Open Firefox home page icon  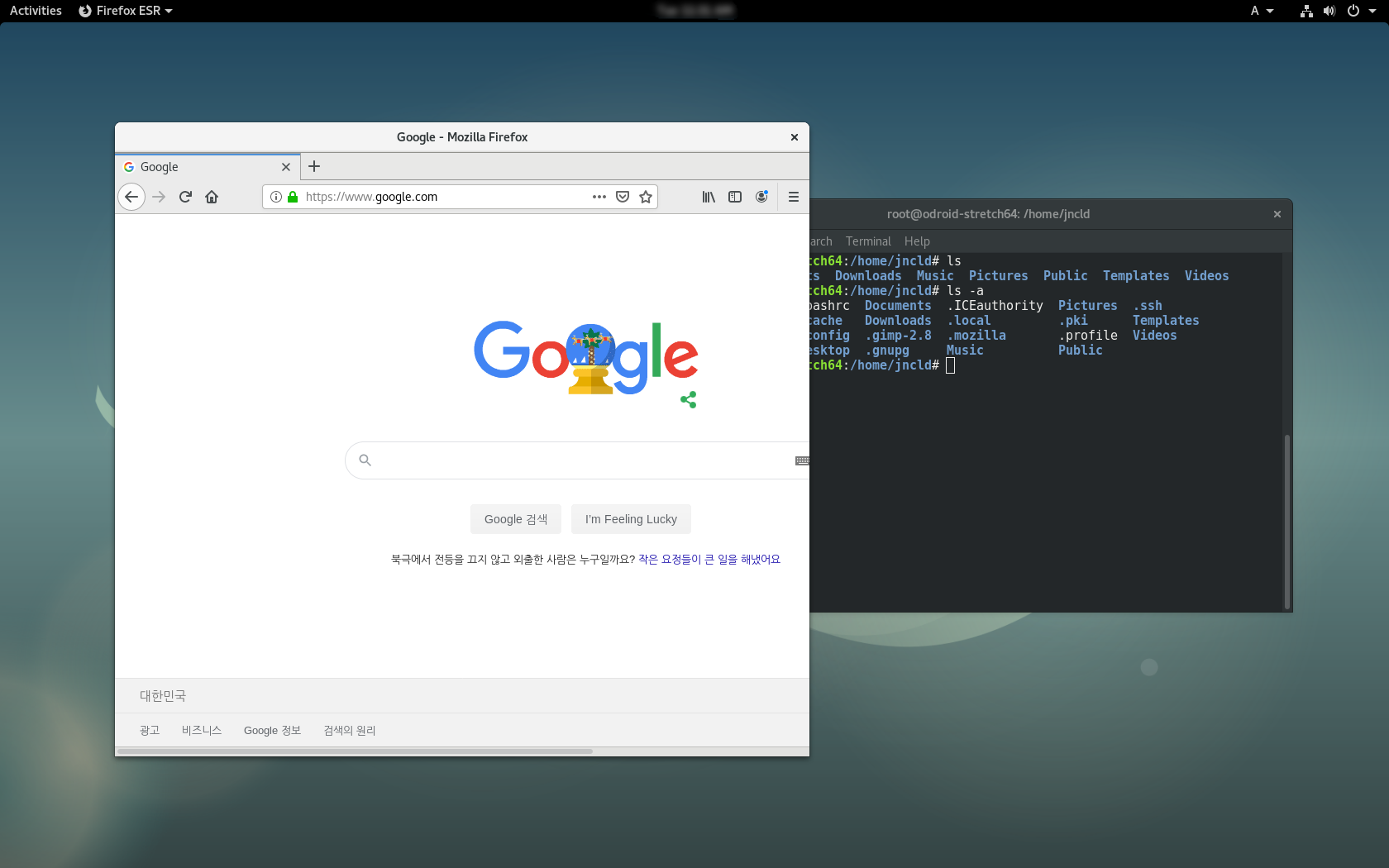(212, 197)
